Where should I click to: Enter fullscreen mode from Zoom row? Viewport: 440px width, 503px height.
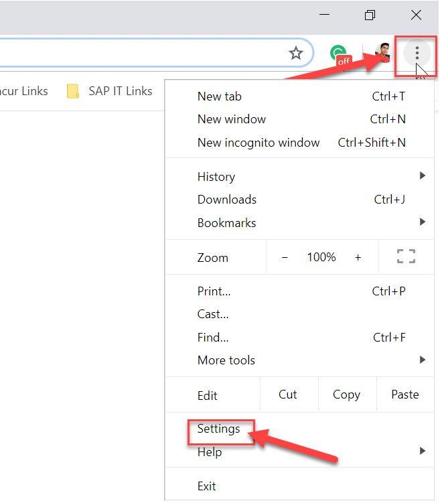click(406, 257)
